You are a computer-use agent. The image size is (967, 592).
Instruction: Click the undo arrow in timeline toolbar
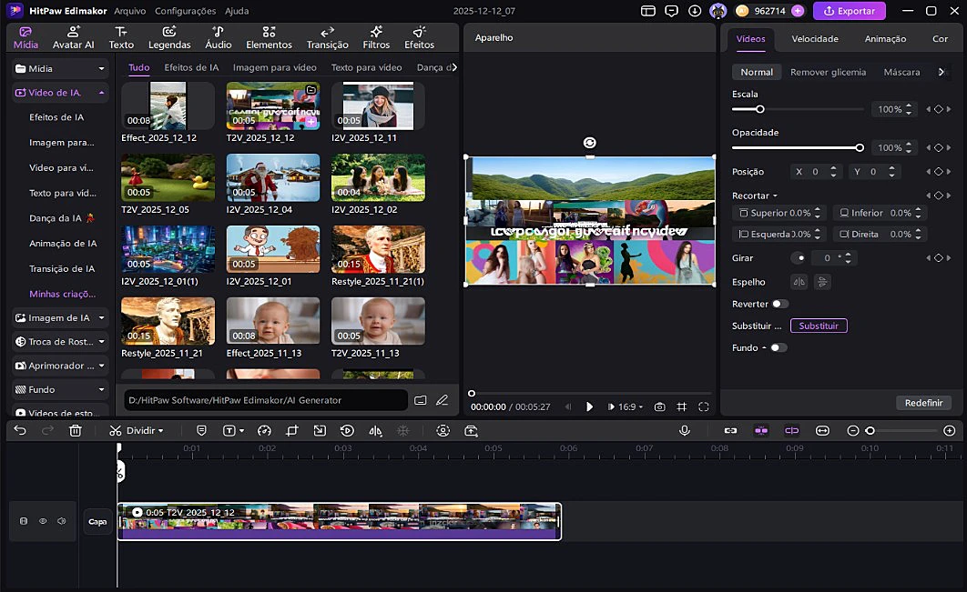click(19, 430)
